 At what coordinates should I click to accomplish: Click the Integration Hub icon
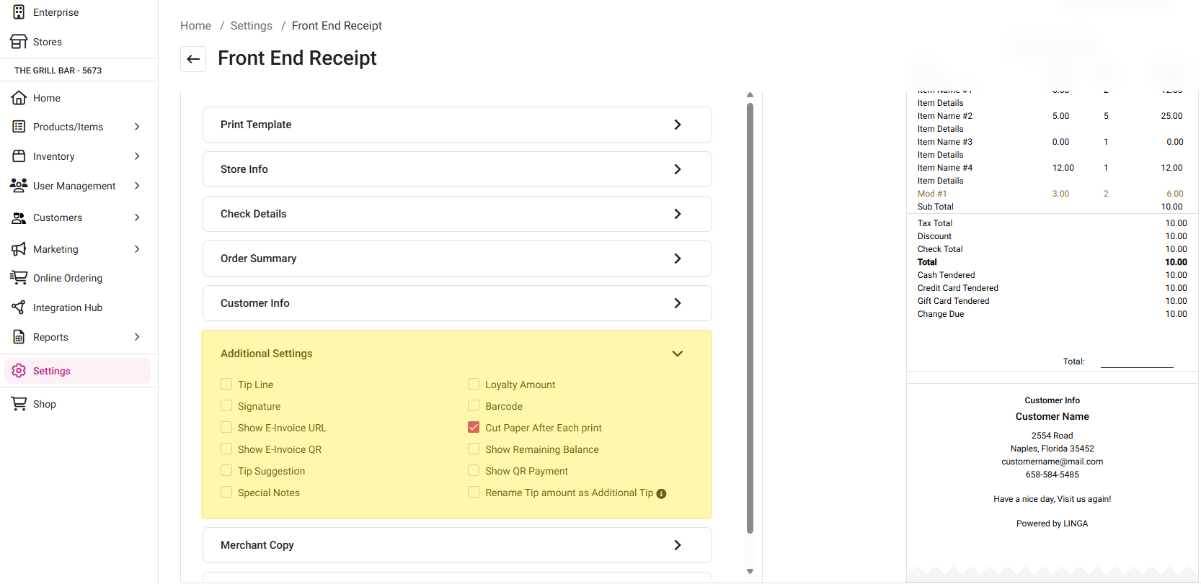click(19, 307)
